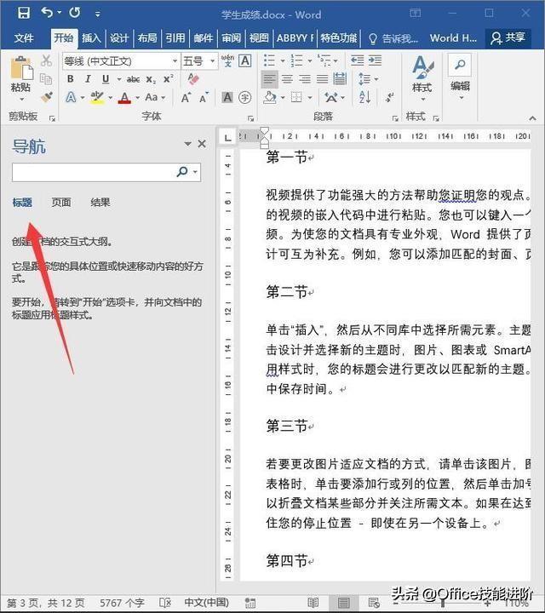Close the 导航 navigation pane
545x613 pixels.
(202, 144)
